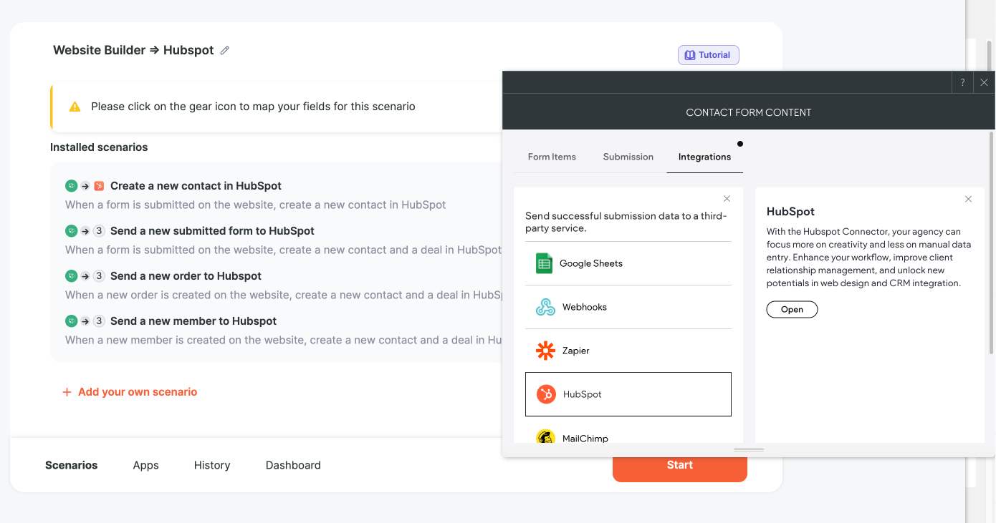Open the help question mark in the panel header
This screenshot has width=996, height=523.
tap(962, 82)
